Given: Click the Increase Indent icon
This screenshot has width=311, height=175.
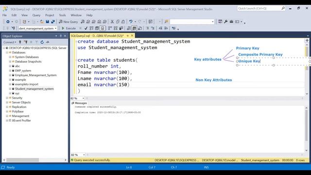Looking at the screenshot, I should pyautogui.click(x=166, y=28).
